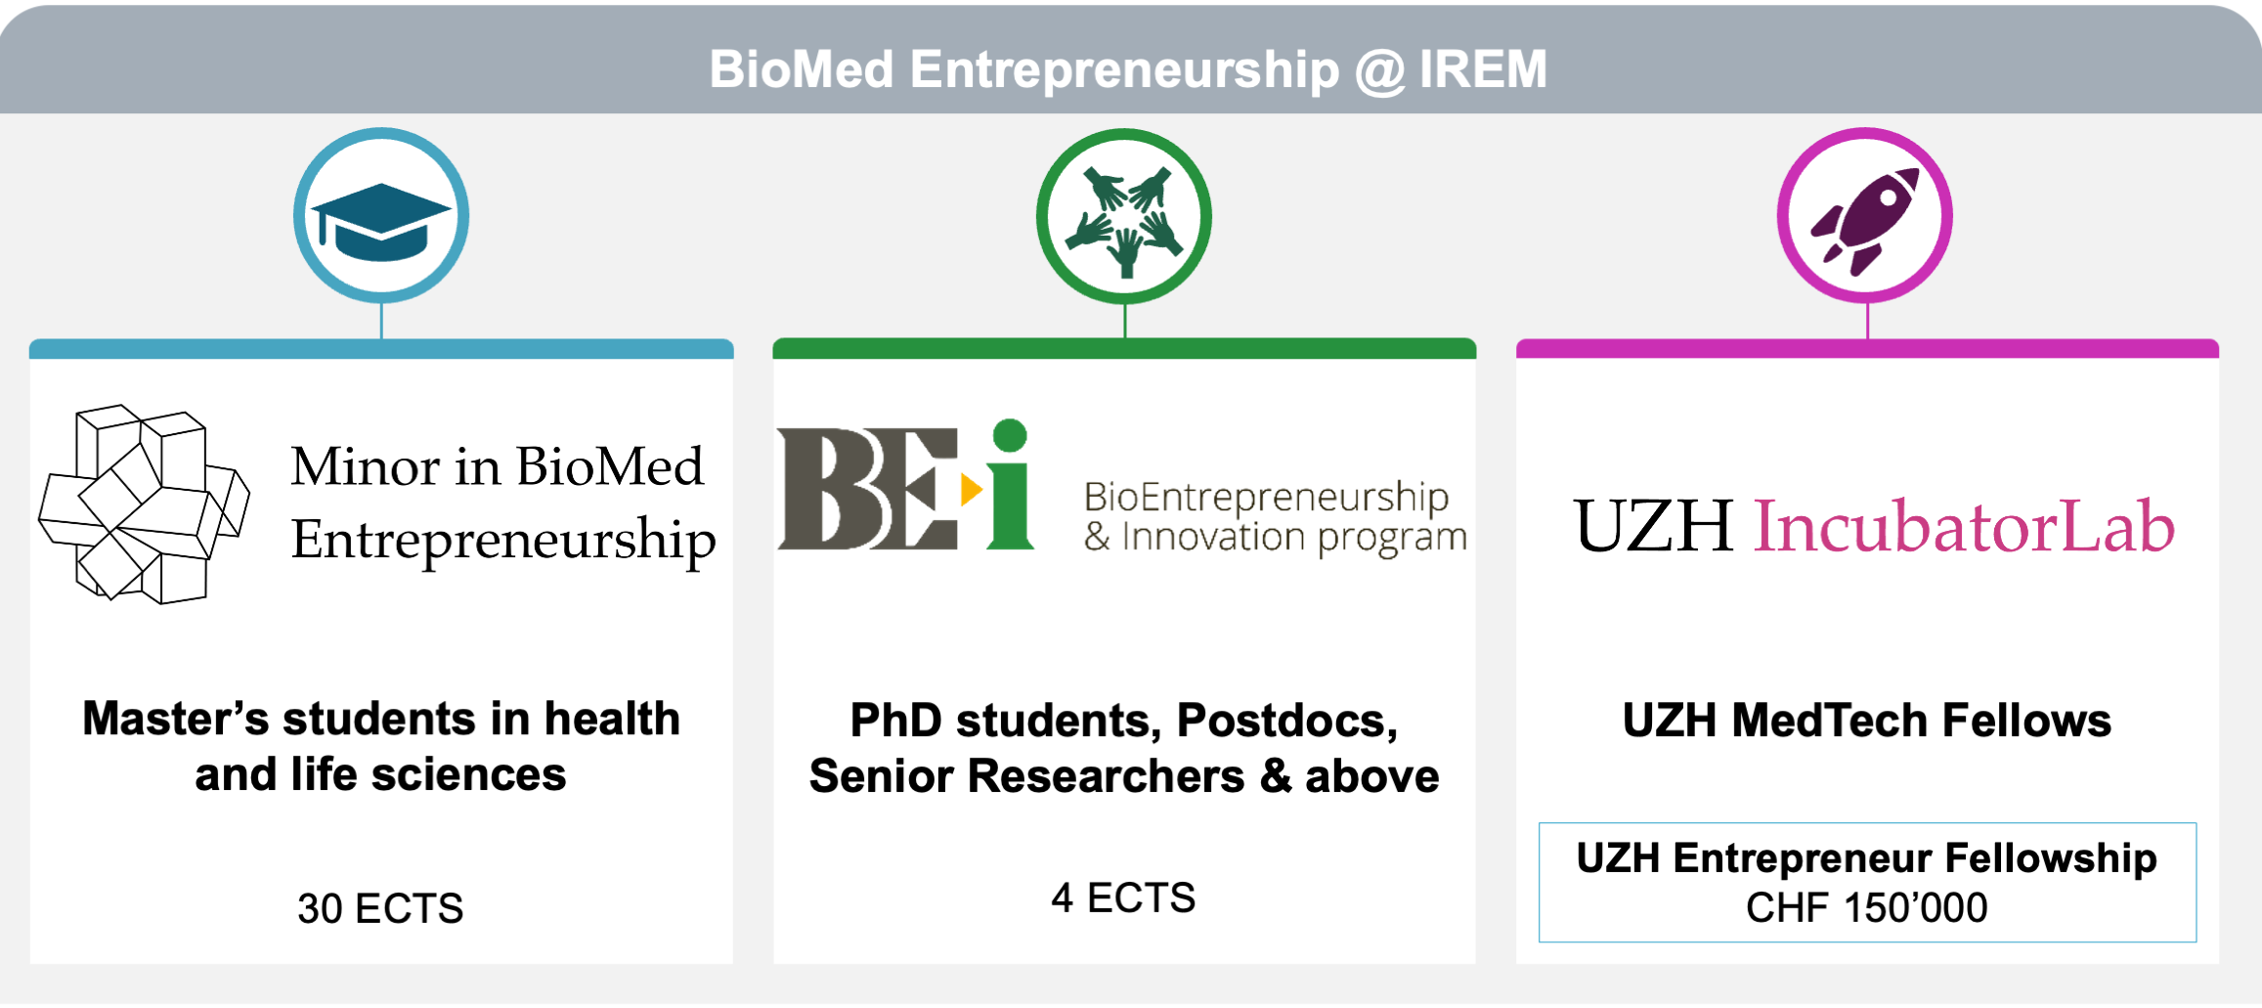Click the BE·i logo
Viewport: 2262px width, 1008px height.
[905, 486]
